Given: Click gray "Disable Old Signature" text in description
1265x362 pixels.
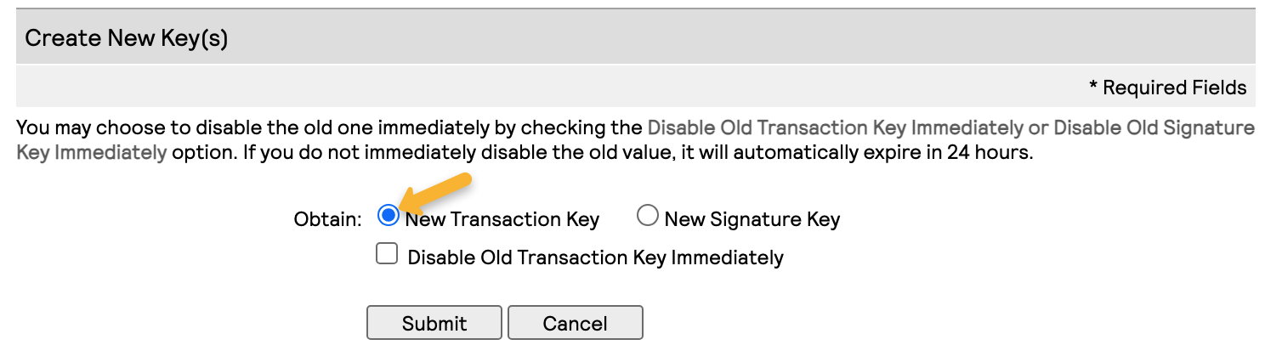Looking at the screenshot, I should pos(1154,129).
